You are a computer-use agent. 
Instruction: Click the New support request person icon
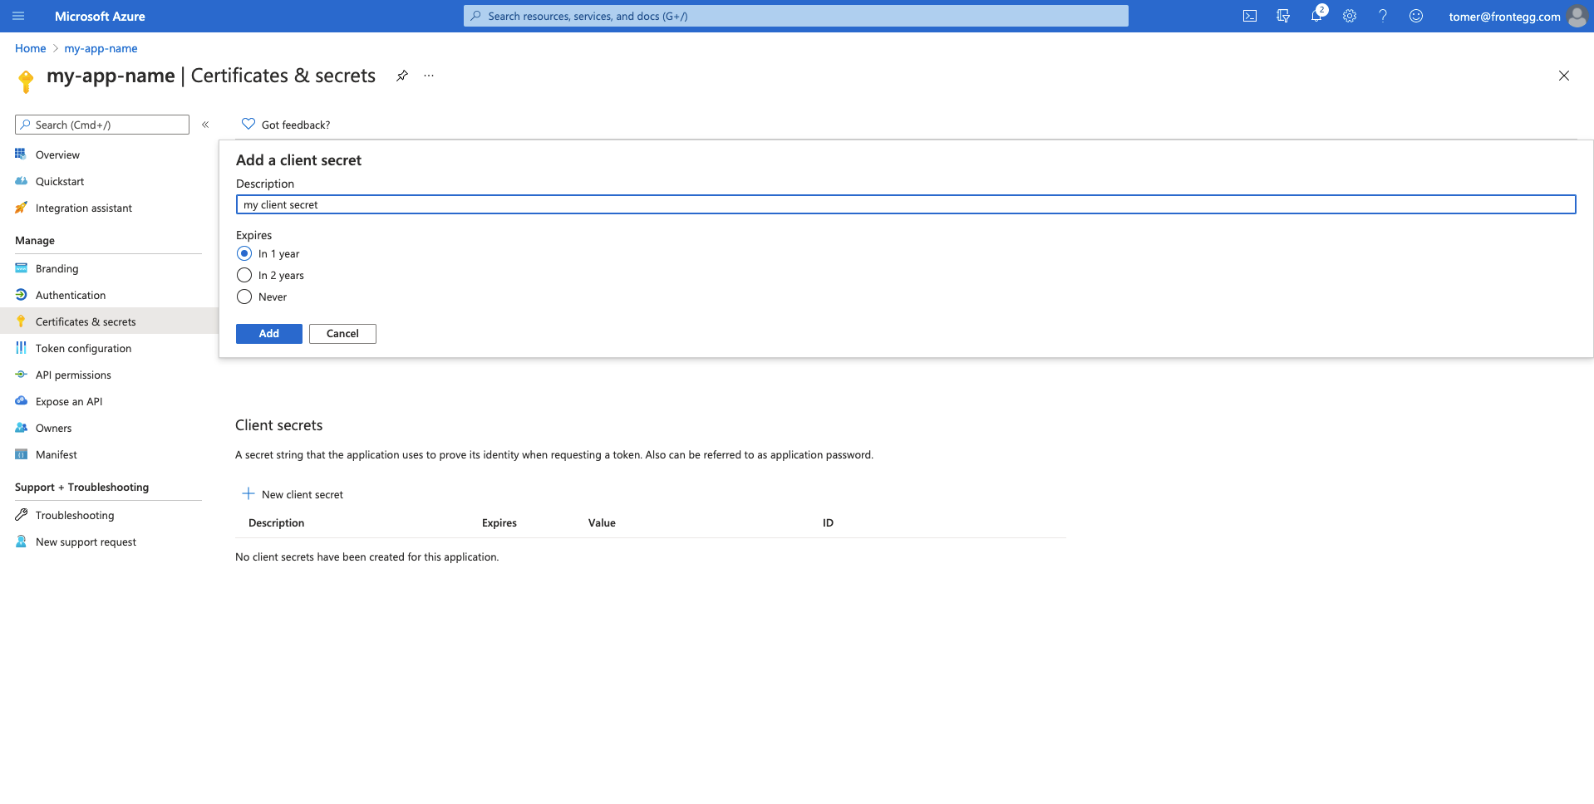pos(21,541)
